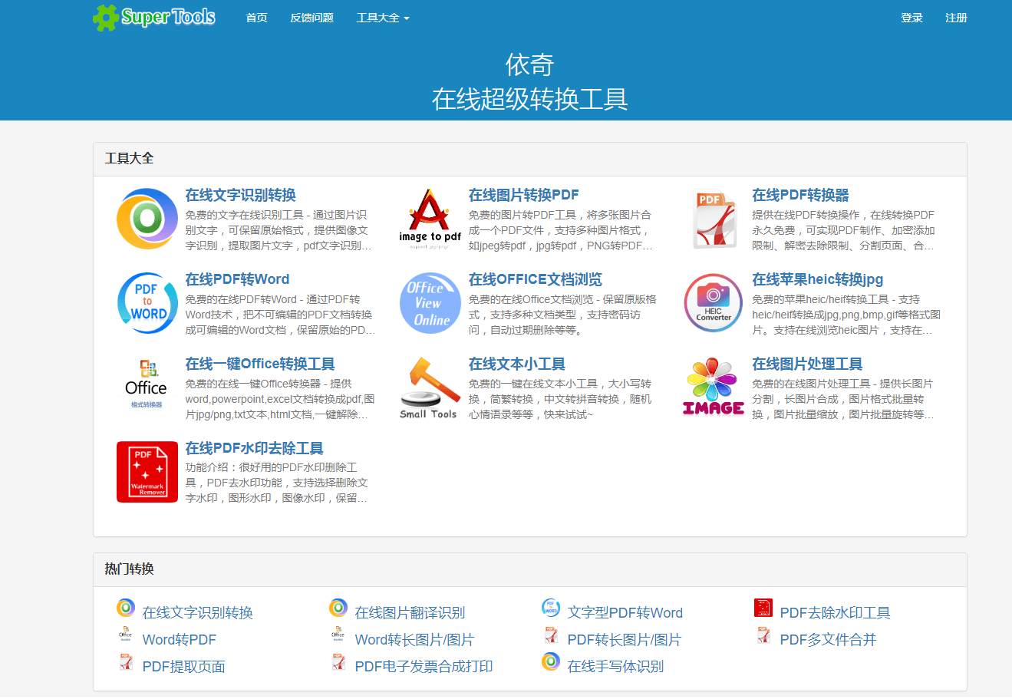Open the Office View Online icon
This screenshot has height=699, width=1012.
pos(430,303)
